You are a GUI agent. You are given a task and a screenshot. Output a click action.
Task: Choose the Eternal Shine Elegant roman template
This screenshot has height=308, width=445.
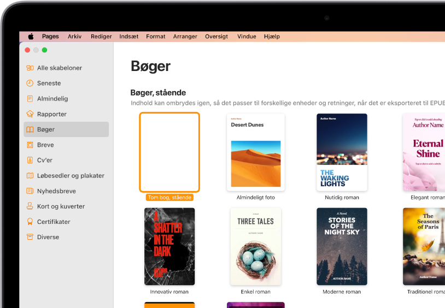click(x=424, y=152)
